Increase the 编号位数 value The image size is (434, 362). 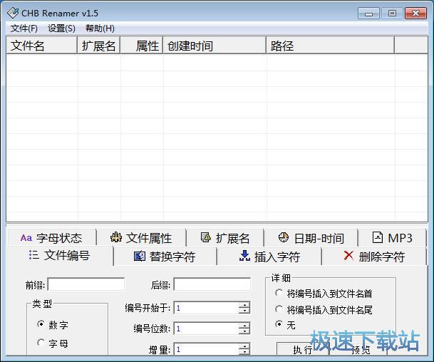pyautogui.click(x=244, y=326)
